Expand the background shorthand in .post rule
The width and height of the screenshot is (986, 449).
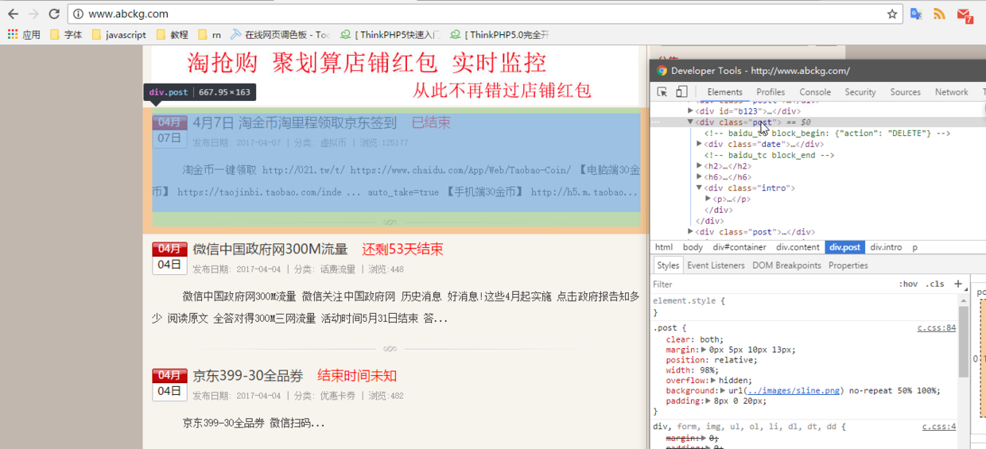[724, 391]
